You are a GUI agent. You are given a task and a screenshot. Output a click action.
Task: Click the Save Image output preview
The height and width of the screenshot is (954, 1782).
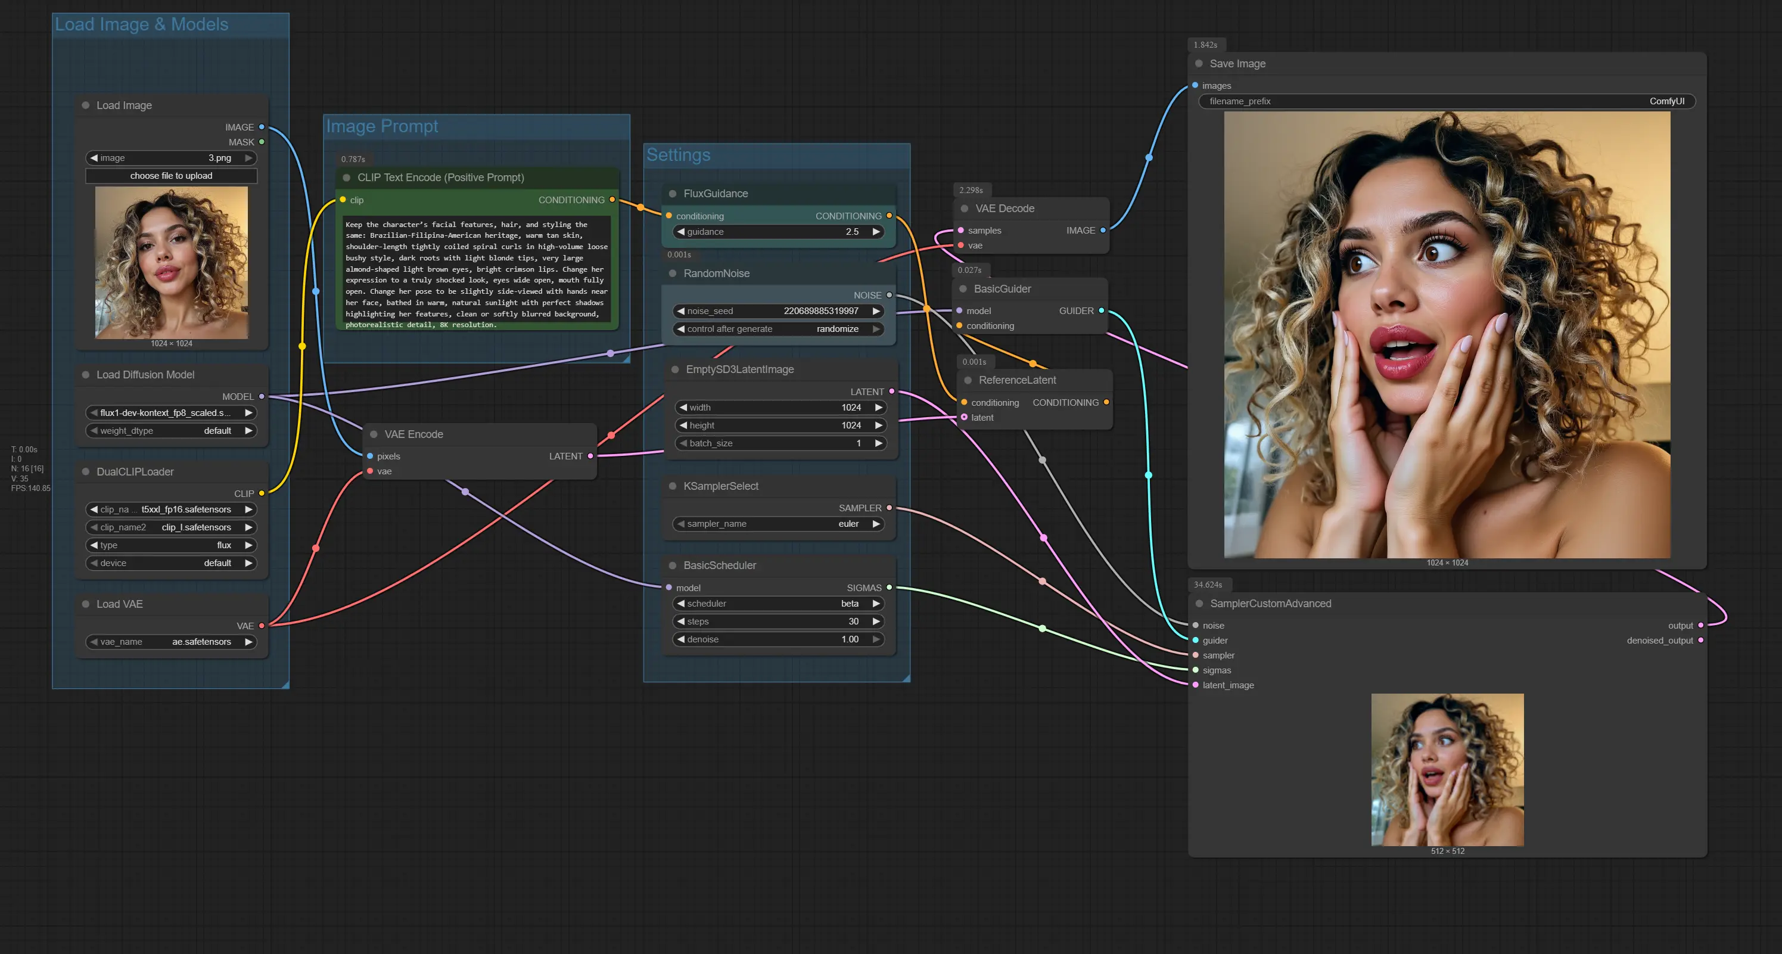(x=1447, y=335)
